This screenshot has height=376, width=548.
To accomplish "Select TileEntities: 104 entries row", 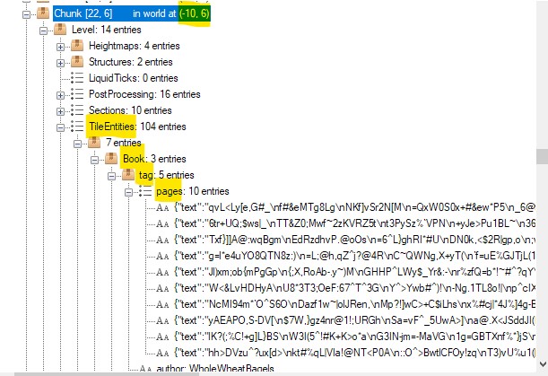I will [137, 127].
